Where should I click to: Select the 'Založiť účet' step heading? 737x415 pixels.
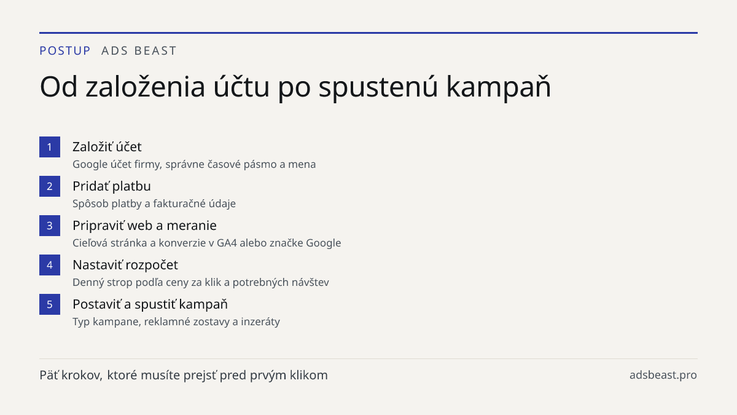pyautogui.click(x=107, y=147)
